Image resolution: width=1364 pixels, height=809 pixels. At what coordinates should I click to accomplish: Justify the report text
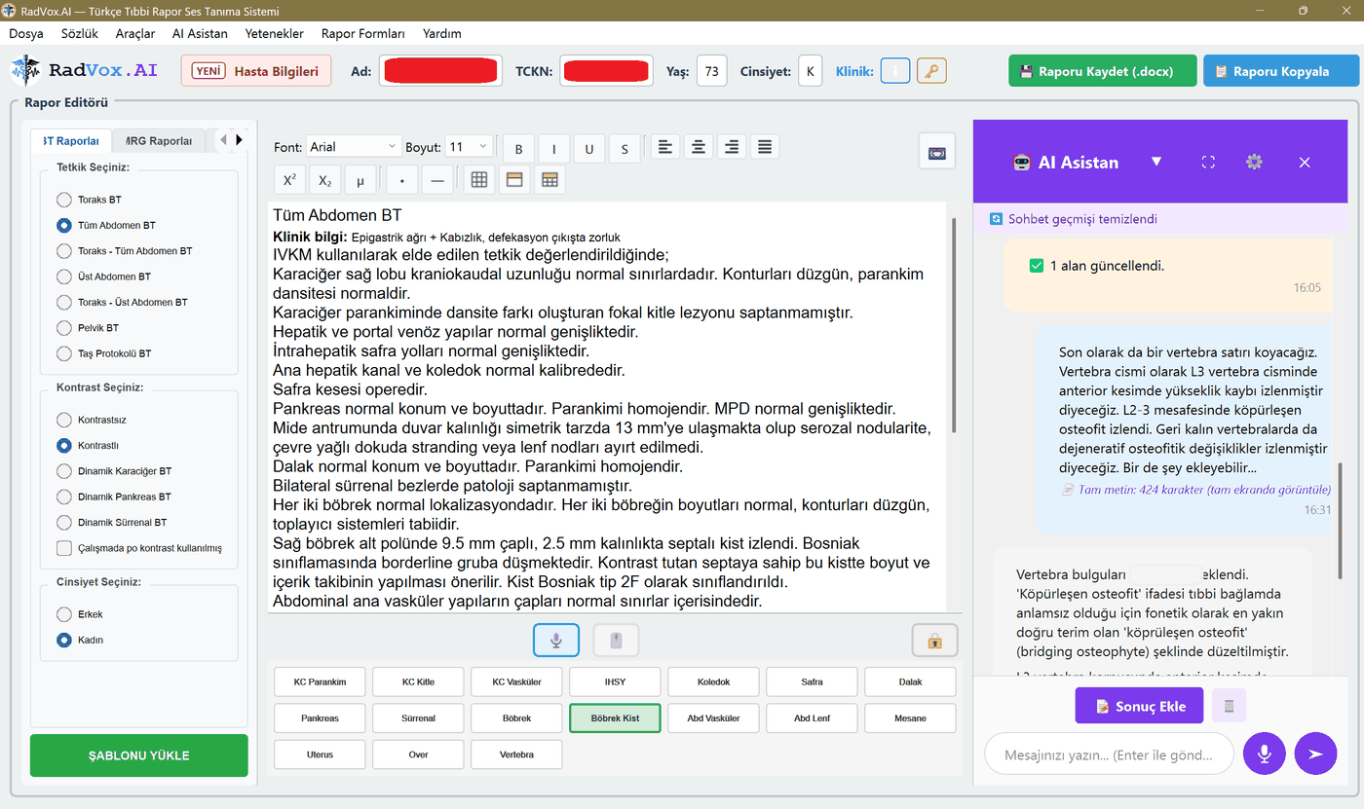[765, 147]
